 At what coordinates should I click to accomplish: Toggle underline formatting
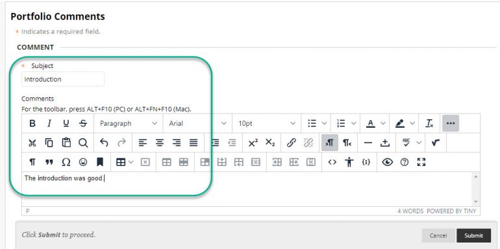point(66,124)
